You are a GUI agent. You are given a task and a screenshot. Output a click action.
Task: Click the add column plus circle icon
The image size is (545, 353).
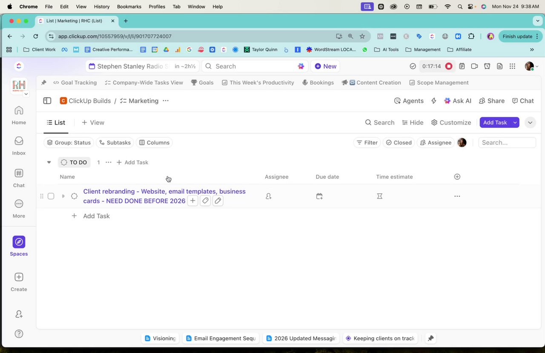[x=457, y=177]
